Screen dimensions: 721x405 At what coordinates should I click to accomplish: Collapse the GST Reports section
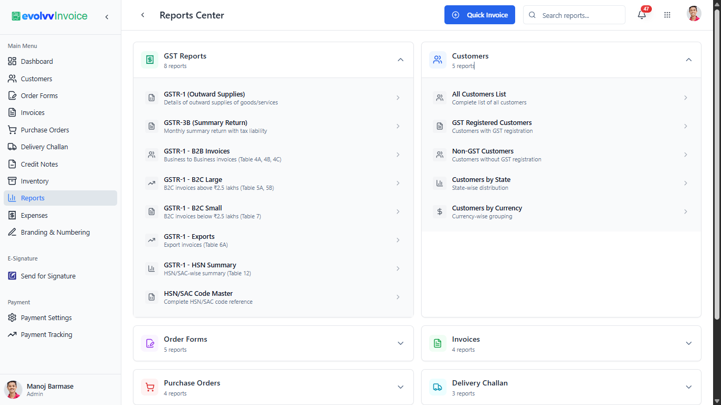click(401, 60)
